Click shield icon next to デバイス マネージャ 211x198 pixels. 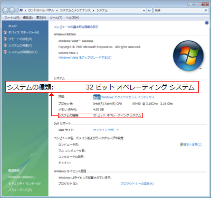(5, 32)
